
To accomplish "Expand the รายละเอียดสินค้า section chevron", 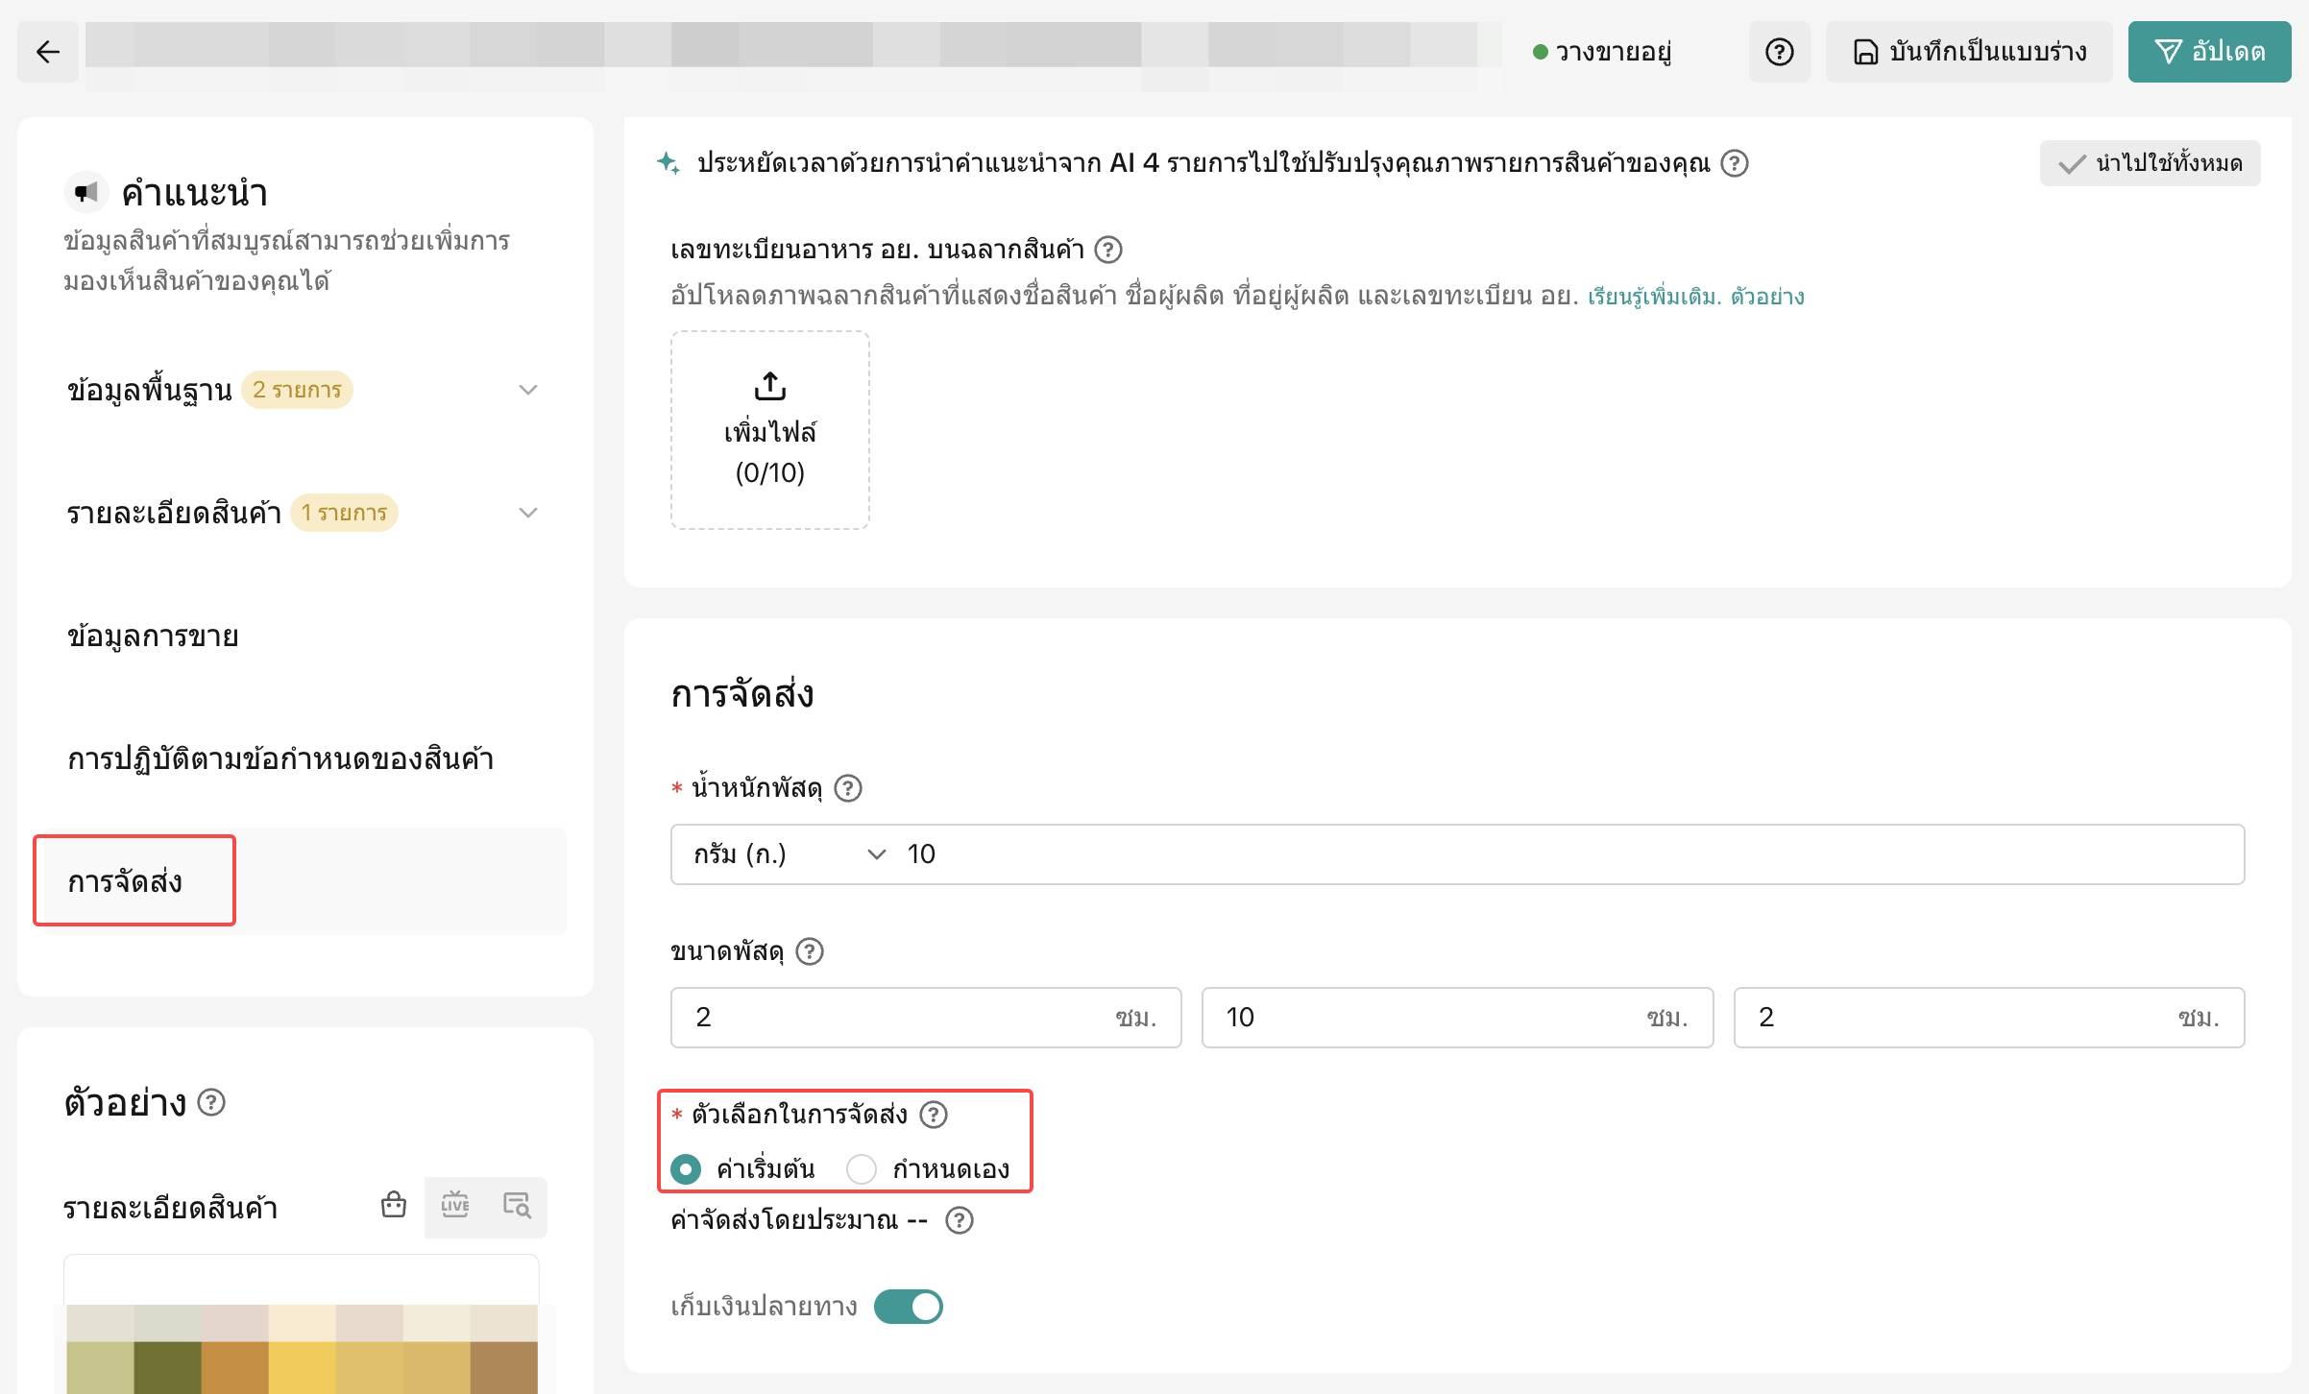I will tap(527, 513).
